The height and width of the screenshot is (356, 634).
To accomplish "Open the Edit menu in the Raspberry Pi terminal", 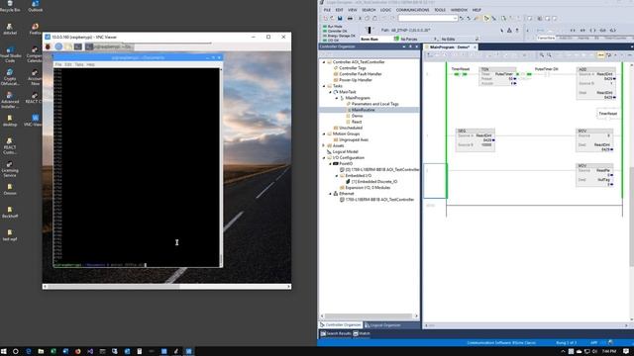I will click(68, 64).
